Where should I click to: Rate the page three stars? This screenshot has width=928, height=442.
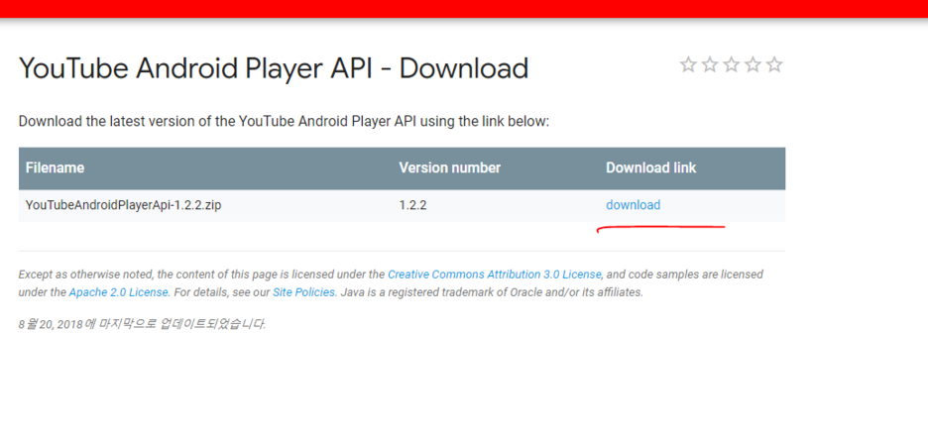tap(731, 64)
